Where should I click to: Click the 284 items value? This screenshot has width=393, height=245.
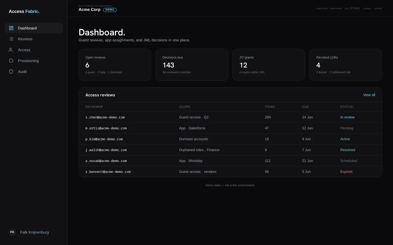(x=268, y=117)
